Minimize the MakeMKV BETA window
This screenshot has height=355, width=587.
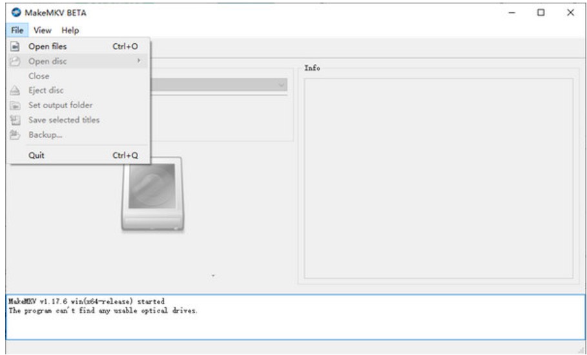[x=511, y=13]
